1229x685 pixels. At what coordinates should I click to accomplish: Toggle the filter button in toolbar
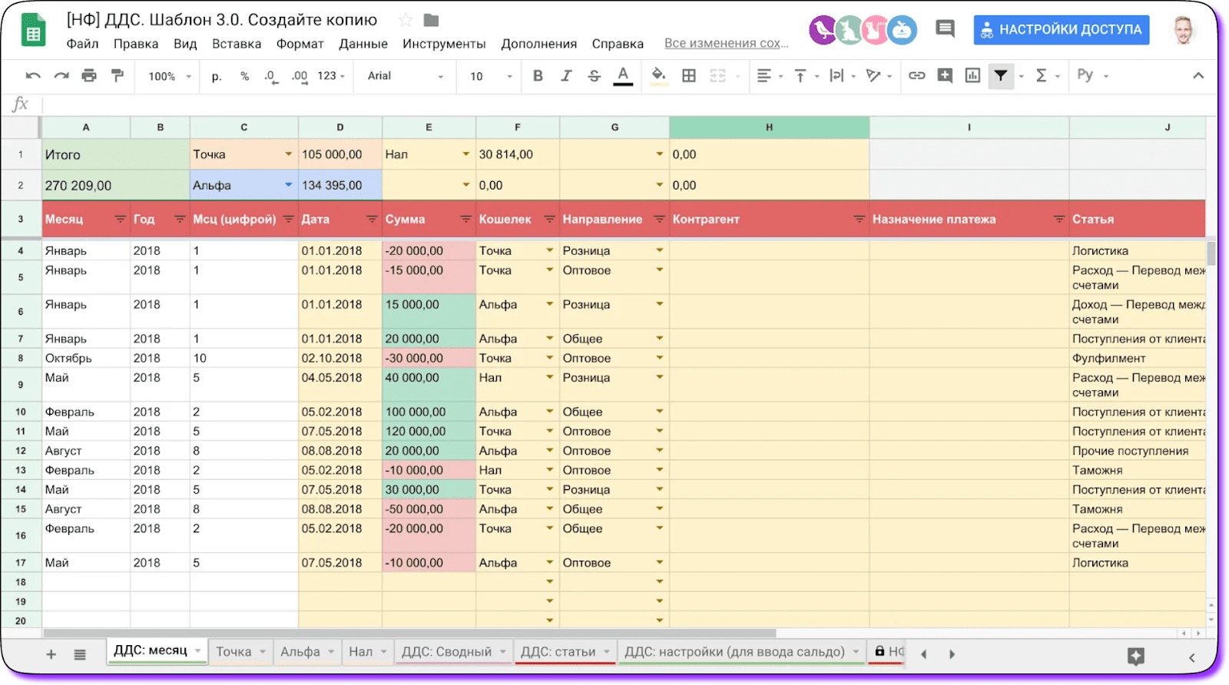1001,75
